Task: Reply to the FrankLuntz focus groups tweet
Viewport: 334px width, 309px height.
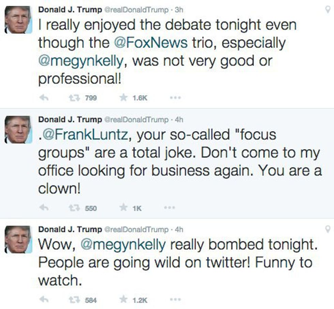Action: tap(43, 208)
